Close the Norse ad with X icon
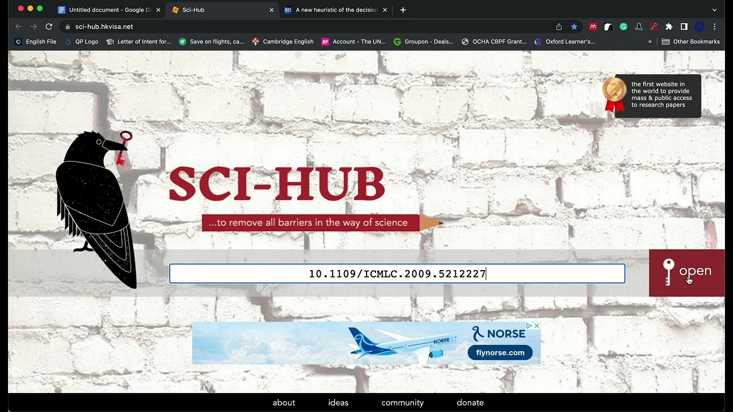This screenshot has height=412, width=733. [537, 326]
